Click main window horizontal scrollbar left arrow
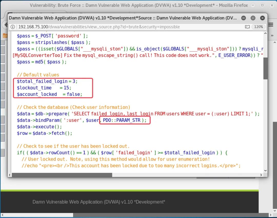277x218 pixels. (x=3, y=215)
